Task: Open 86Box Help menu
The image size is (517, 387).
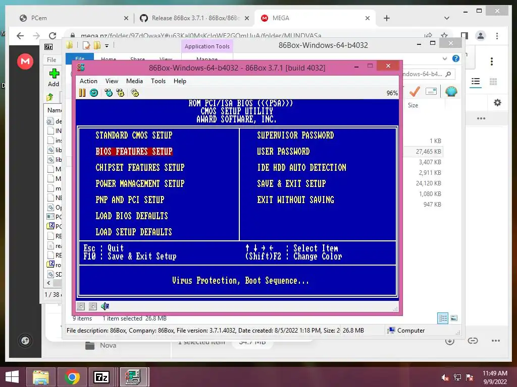Action: click(x=180, y=81)
